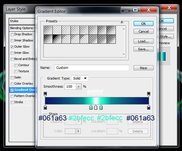Click presets scrollbar up arrow
Image resolution: width=182 pixels, height=151 pixels.
coord(124,29)
